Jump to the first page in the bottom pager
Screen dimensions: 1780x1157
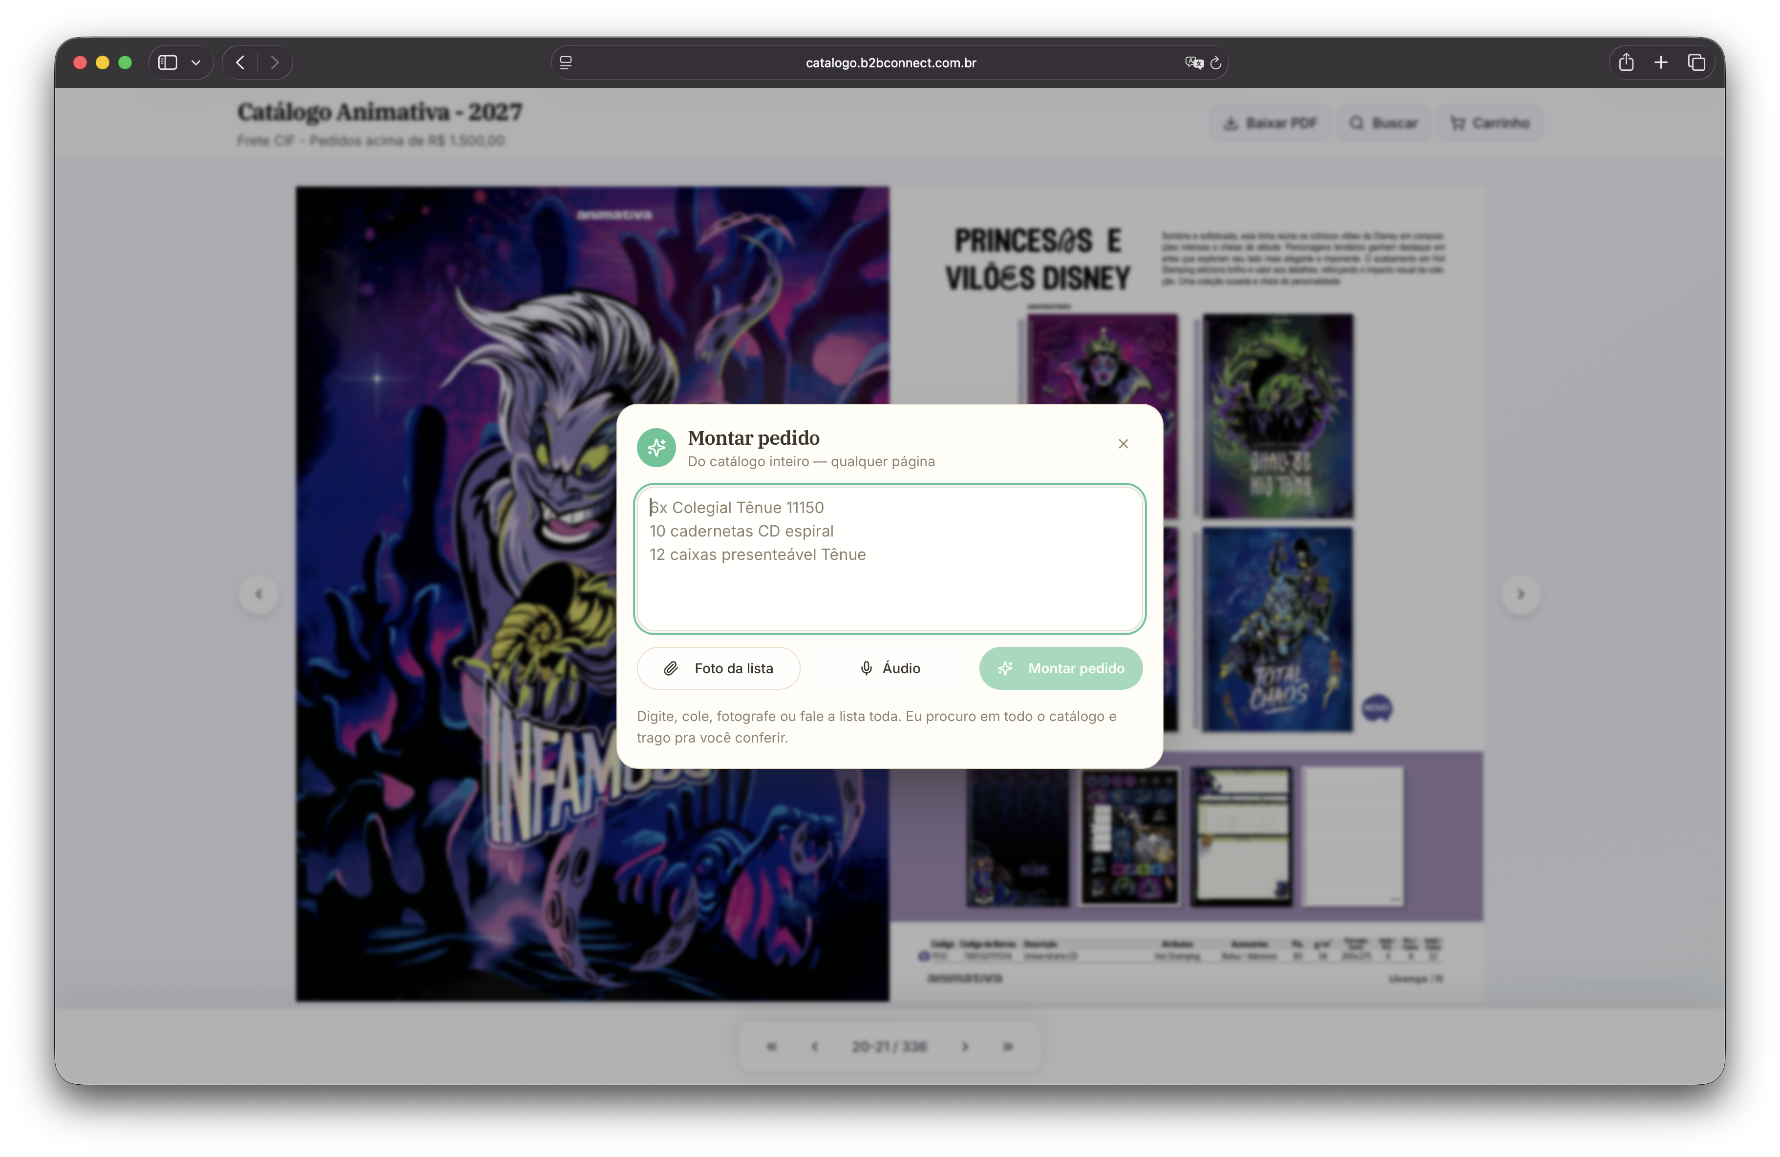(x=771, y=1046)
